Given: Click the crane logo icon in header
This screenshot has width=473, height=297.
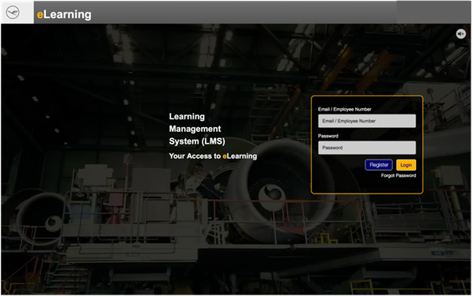Looking at the screenshot, I should click(13, 13).
